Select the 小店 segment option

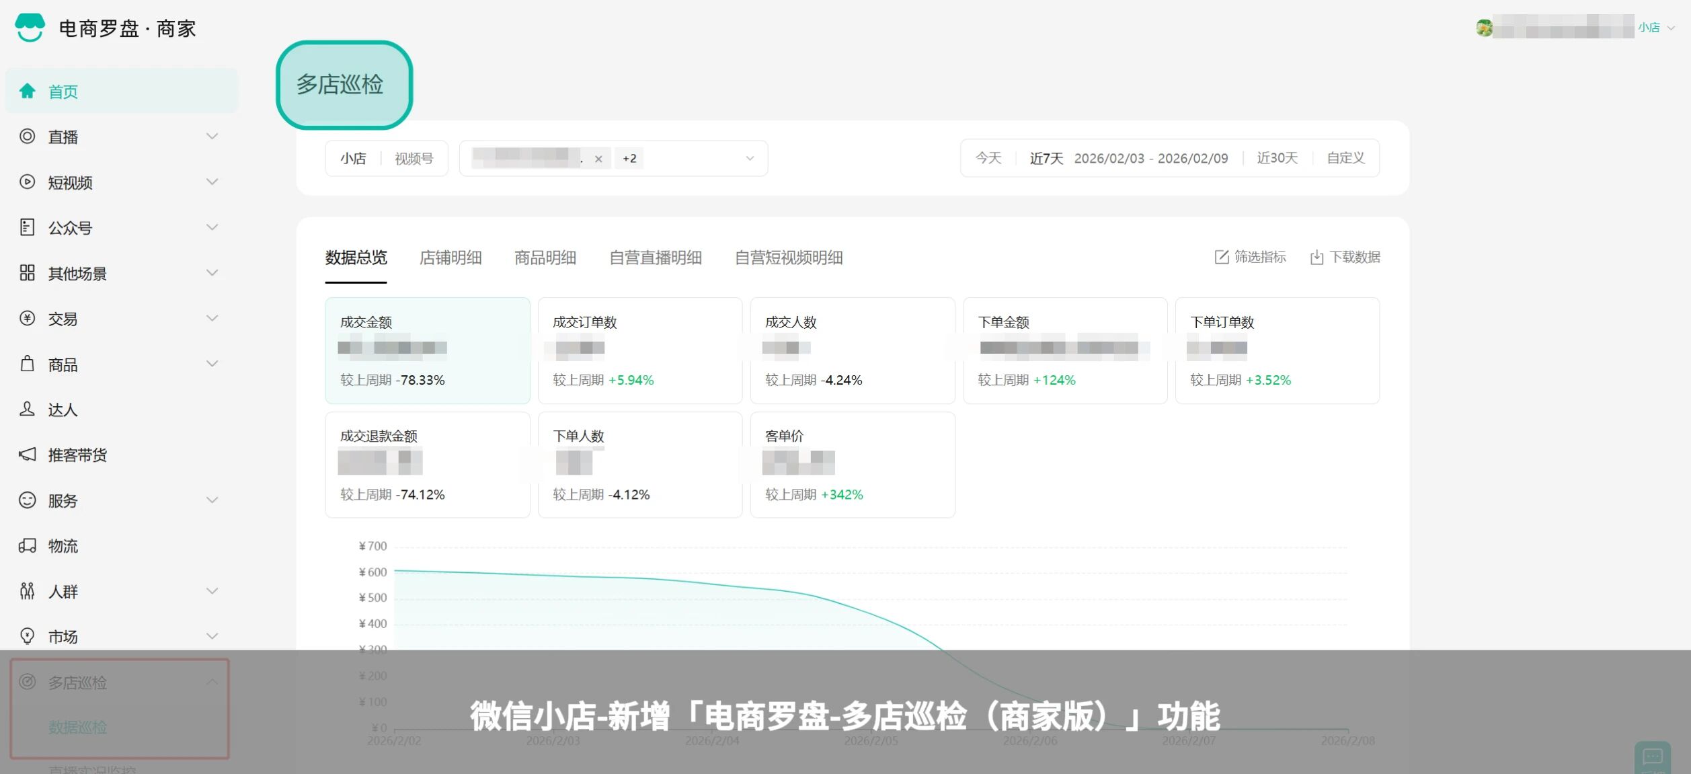pos(353,159)
